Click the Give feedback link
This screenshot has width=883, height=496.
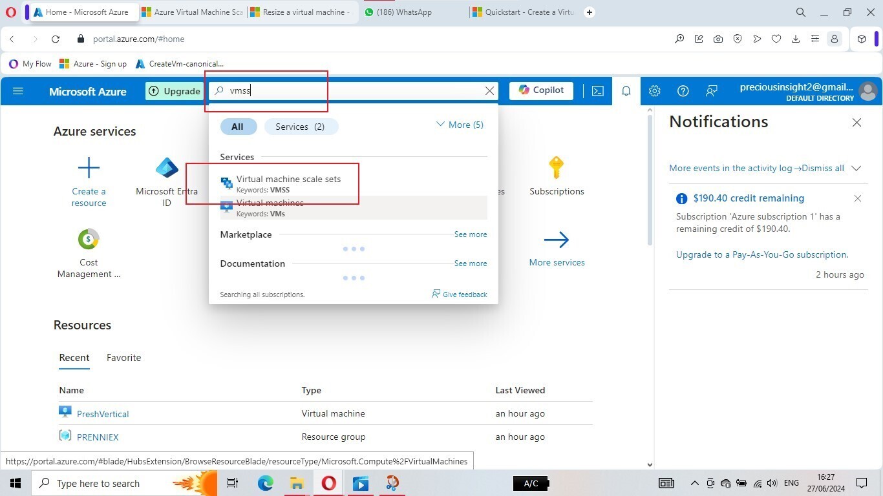[460, 294]
